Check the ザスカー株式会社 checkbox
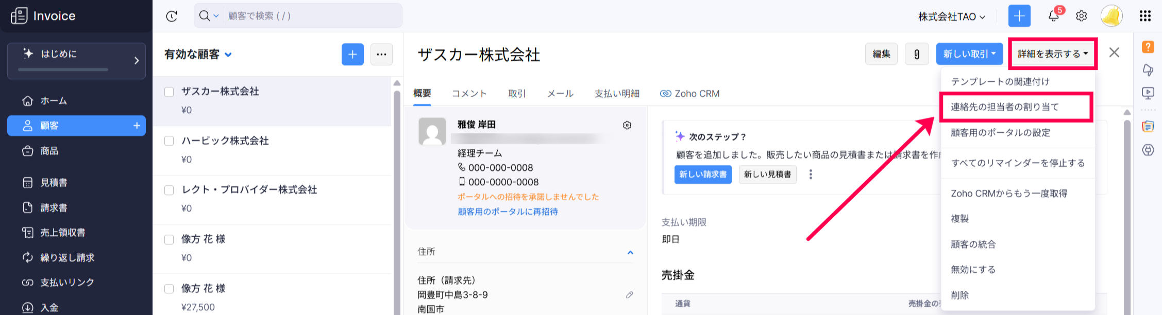 coord(169,92)
